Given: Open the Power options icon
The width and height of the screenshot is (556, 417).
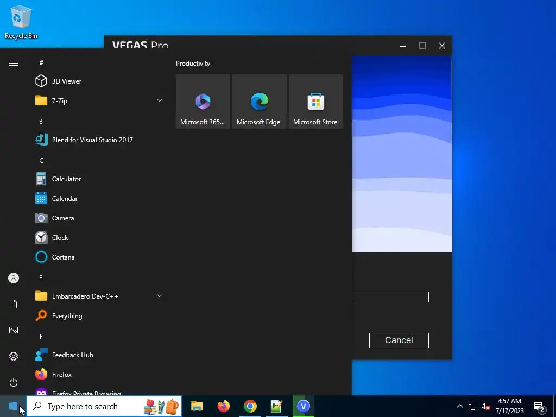Looking at the screenshot, I should click(x=14, y=382).
